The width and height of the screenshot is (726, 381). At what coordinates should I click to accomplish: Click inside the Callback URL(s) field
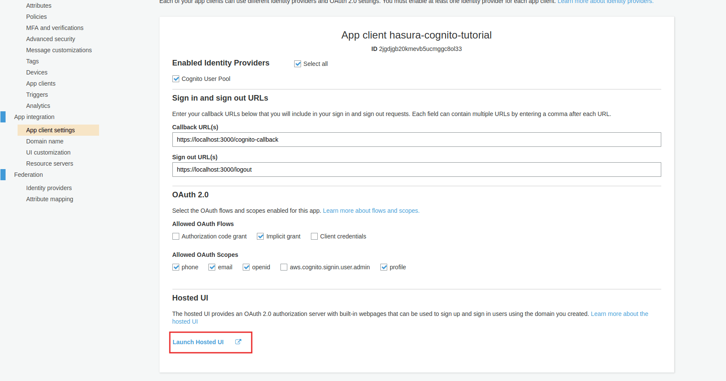coord(416,140)
